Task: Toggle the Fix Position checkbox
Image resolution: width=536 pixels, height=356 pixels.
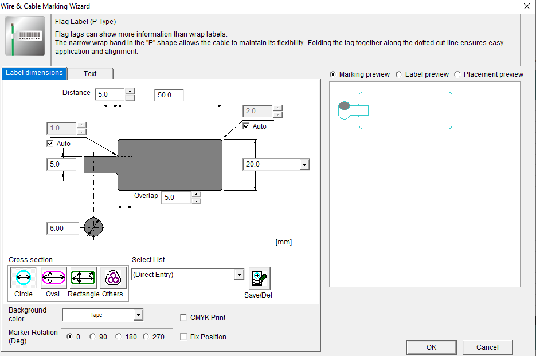Action: click(184, 337)
